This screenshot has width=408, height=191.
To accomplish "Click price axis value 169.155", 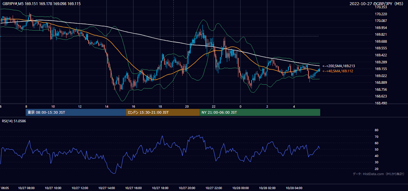I will 381,69.
